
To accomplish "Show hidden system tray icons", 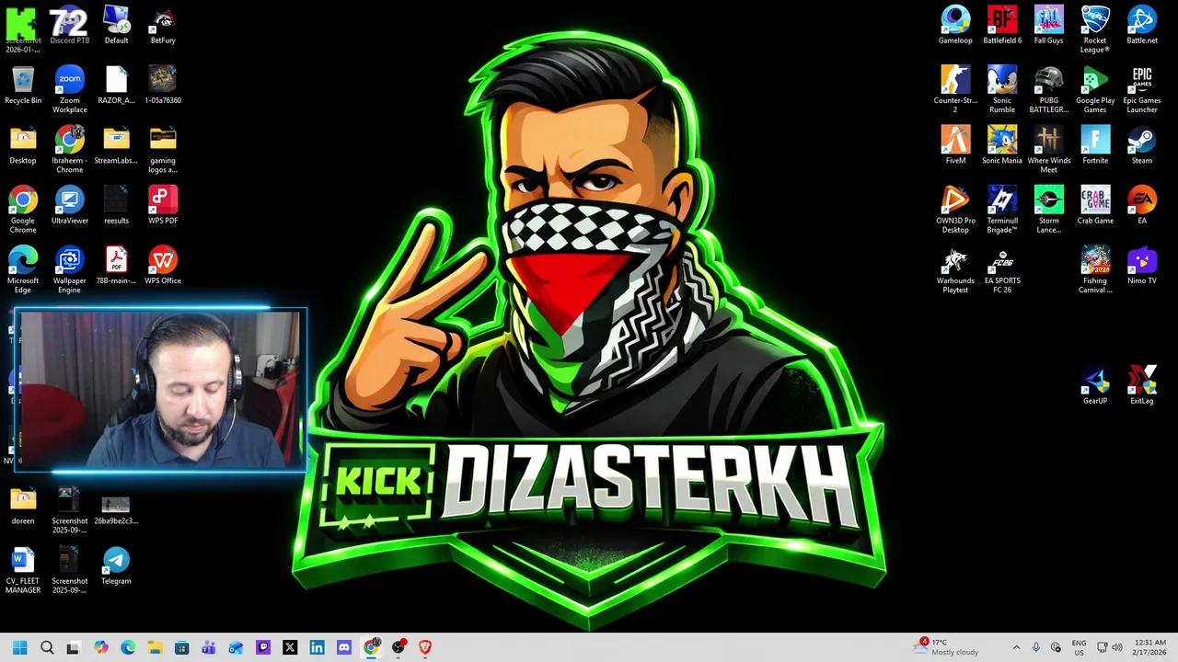I will coord(1016,647).
